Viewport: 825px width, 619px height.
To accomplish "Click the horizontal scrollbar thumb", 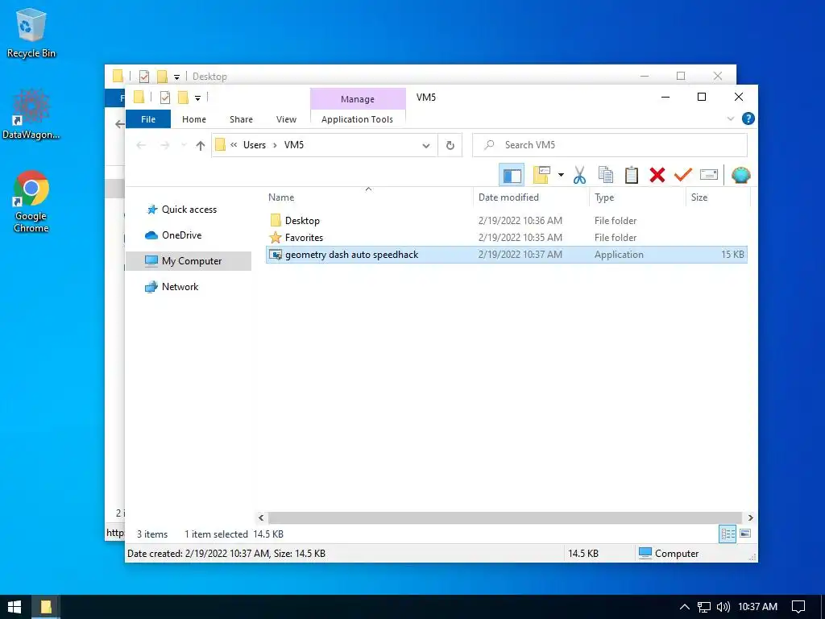I will [505, 518].
